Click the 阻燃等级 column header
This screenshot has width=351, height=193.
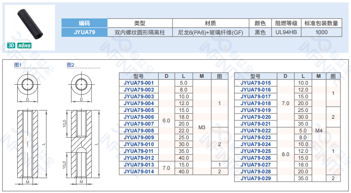(x=286, y=23)
